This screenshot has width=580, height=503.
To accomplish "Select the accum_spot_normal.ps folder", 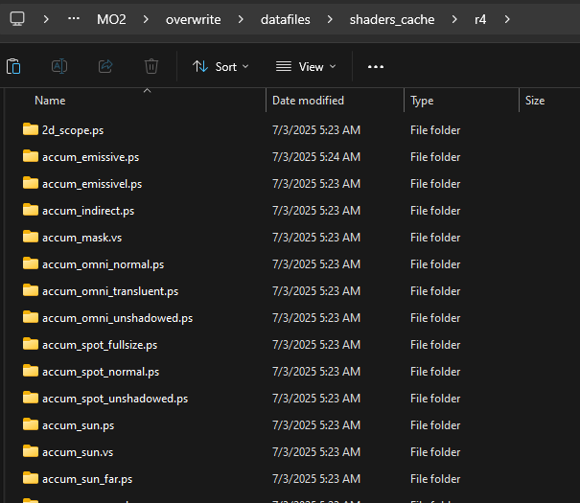I will tap(101, 372).
